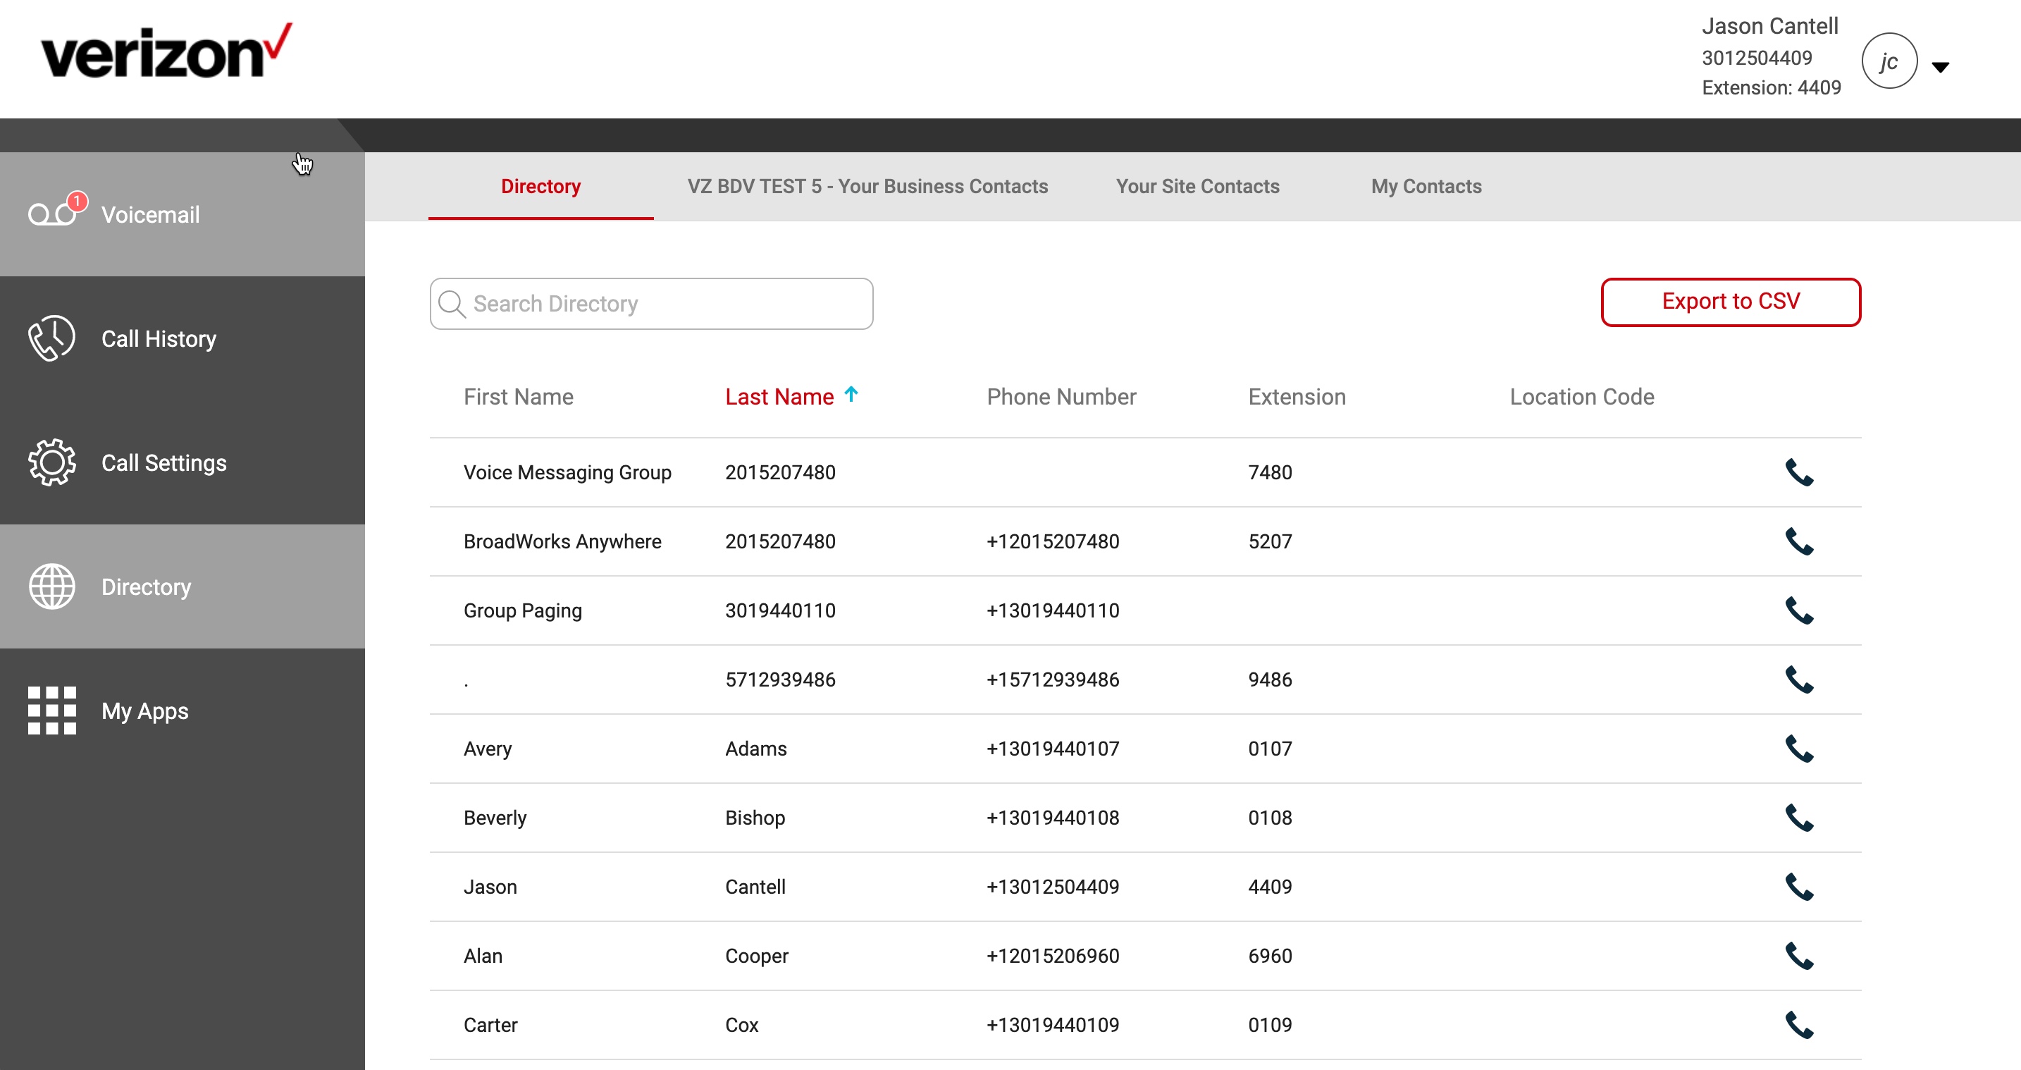
Task: Click the Call History icon in sidebar
Action: 49,338
